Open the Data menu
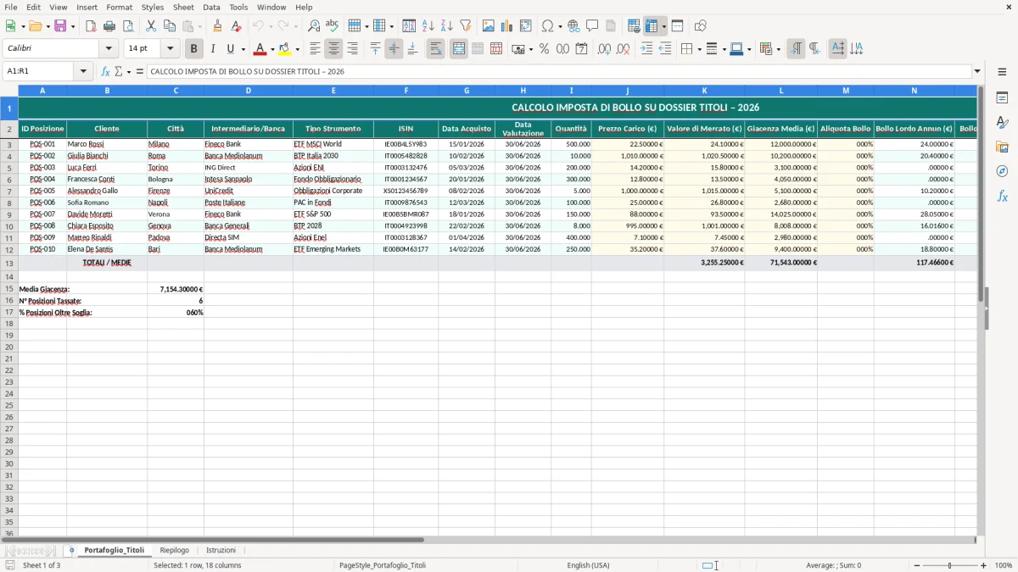This screenshot has width=1018, height=572. [x=211, y=7]
